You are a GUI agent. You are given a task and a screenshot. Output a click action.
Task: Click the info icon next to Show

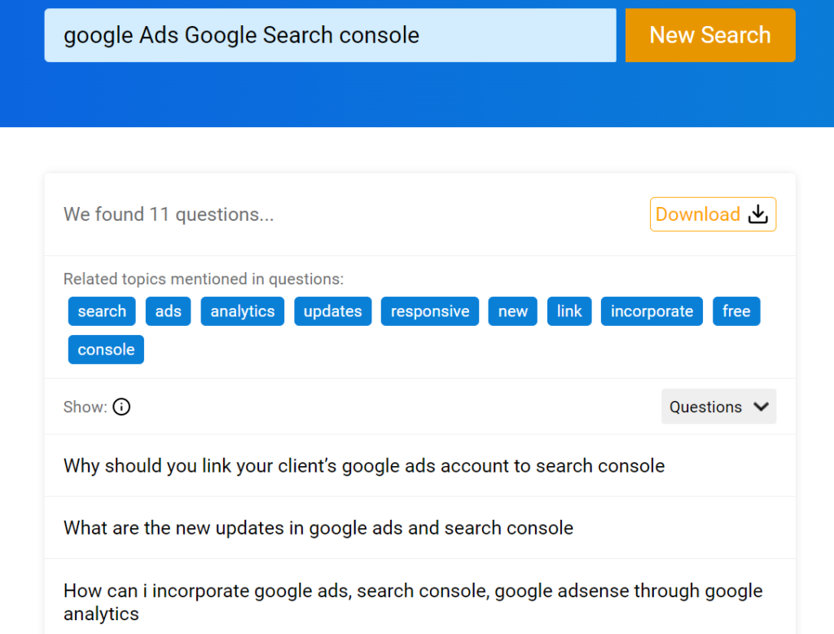(x=122, y=407)
